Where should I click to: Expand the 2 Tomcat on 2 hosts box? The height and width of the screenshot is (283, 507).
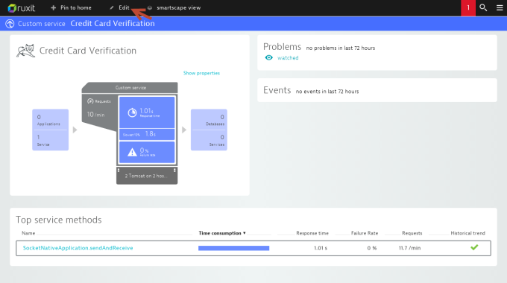tap(147, 176)
